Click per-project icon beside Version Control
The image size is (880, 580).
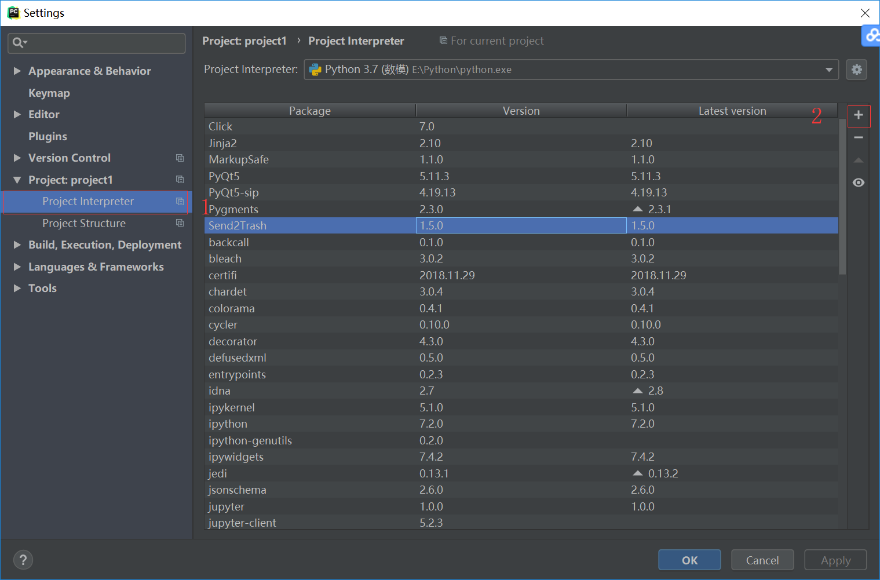[x=180, y=158]
